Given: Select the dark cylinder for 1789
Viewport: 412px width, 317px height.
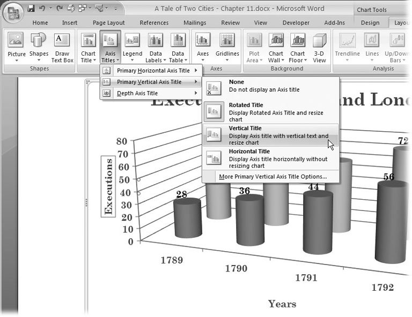Looking at the screenshot, I should tap(188, 218).
